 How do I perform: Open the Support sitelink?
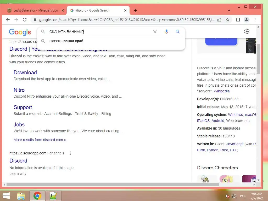23,107
